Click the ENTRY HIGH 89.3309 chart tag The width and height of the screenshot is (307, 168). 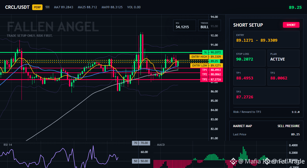tap(206, 57)
